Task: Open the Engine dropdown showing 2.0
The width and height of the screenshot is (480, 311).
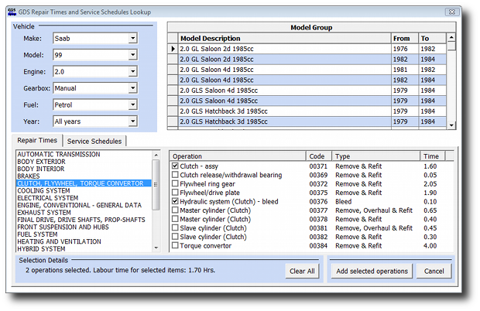Action: pos(132,71)
